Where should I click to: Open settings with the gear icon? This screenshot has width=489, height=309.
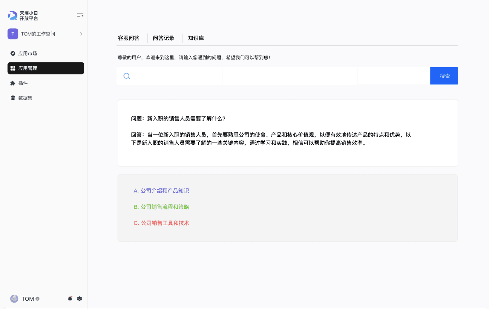pos(79,299)
